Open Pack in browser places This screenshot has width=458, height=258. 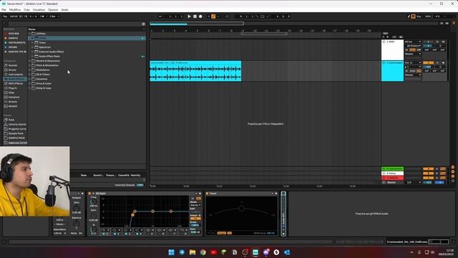(x=11, y=120)
